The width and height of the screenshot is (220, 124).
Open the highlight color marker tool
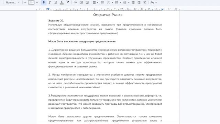68,2
